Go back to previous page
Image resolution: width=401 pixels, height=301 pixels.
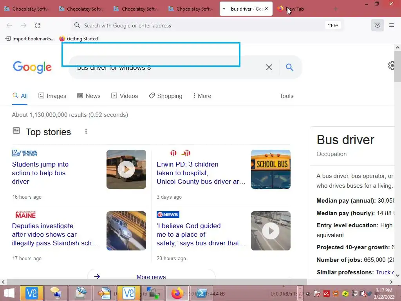(9, 25)
